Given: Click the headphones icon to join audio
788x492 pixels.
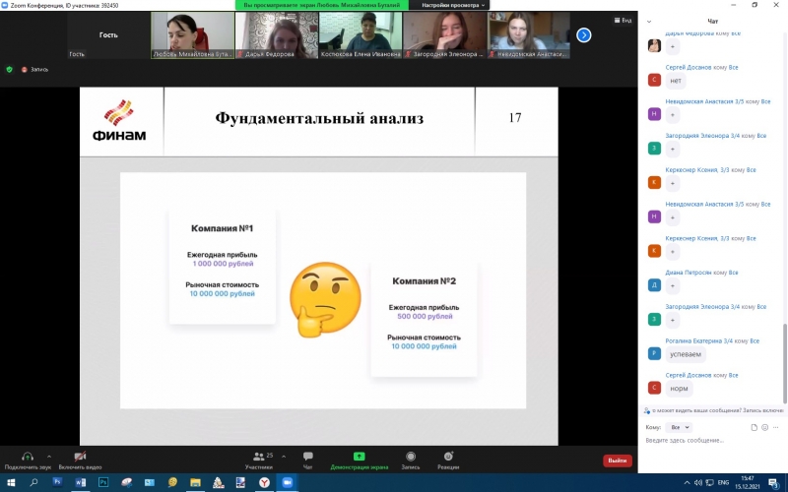Looking at the screenshot, I should coord(28,457).
